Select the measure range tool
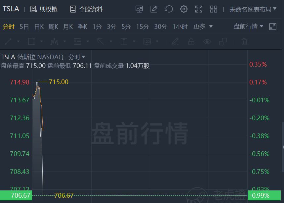Viewport: 284px width, 203px height. click(124, 41)
